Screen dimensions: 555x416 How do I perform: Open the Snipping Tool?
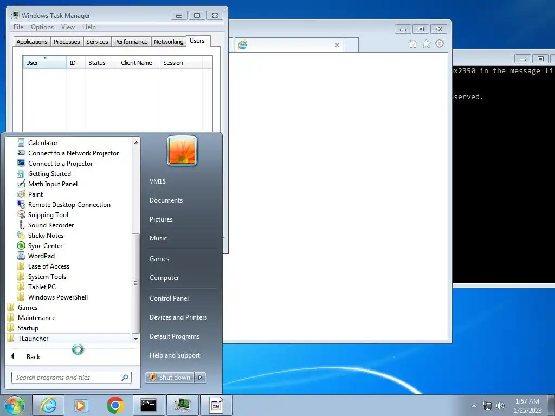coord(48,214)
